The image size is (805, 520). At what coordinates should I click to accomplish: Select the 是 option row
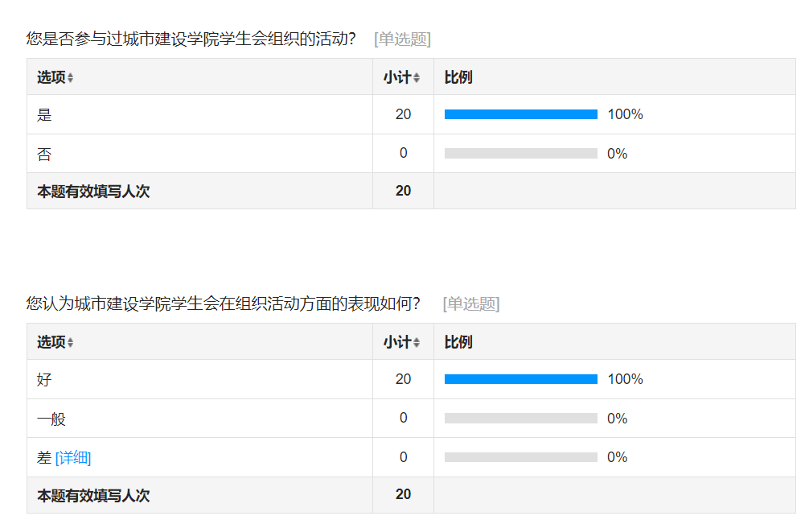(411, 114)
